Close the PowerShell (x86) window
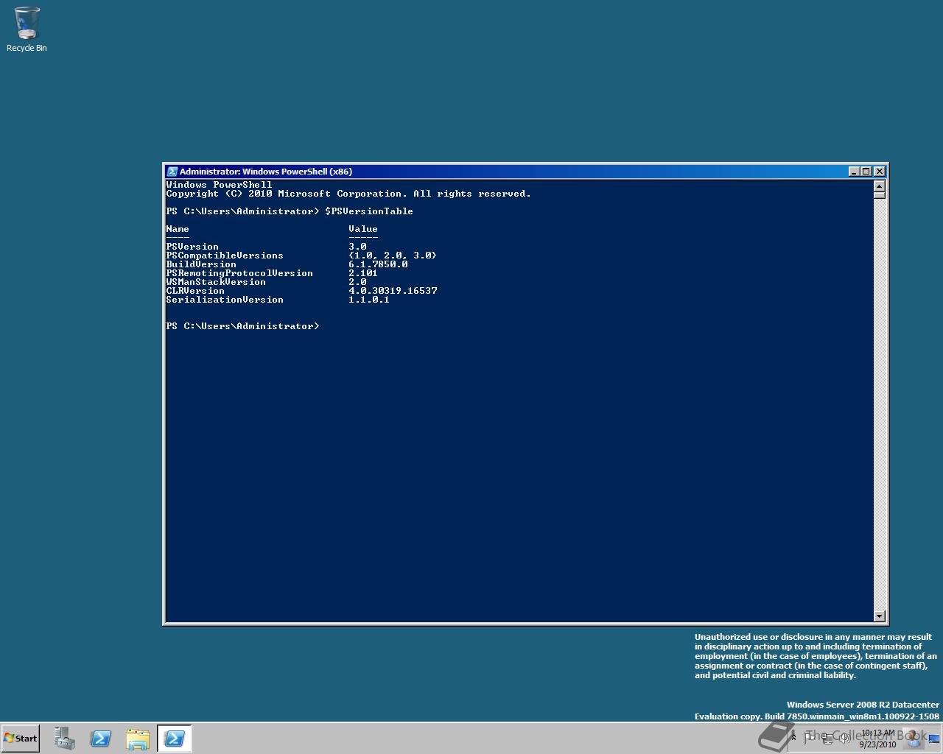943x754 pixels. point(879,172)
